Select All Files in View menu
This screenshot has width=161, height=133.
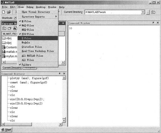click(x=38, y=60)
